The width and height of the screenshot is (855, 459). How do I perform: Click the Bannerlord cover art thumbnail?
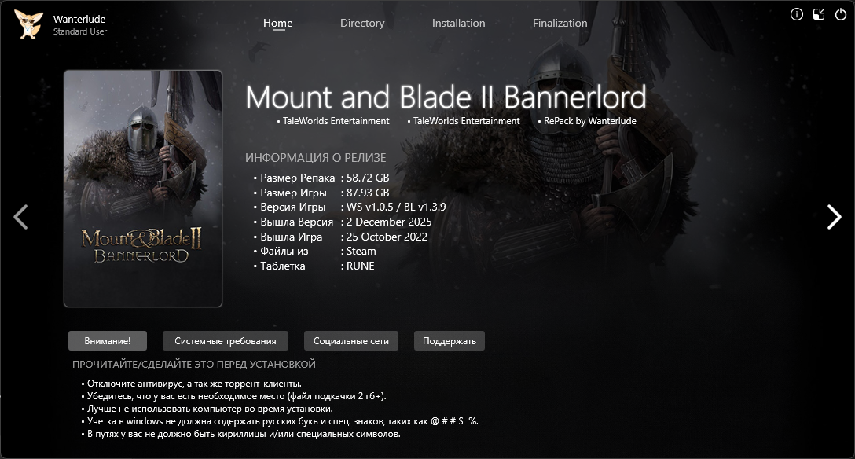pos(143,189)
